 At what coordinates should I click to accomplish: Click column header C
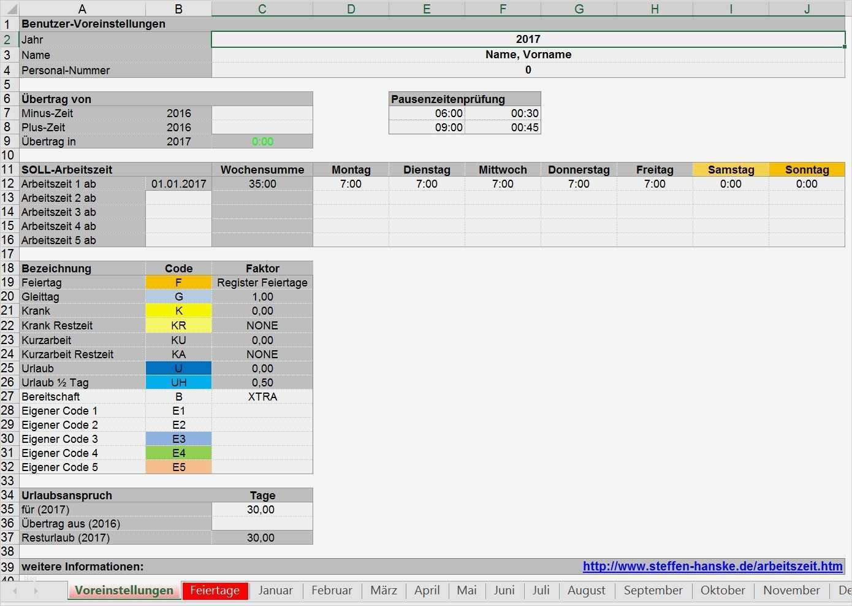pos(262,9)
